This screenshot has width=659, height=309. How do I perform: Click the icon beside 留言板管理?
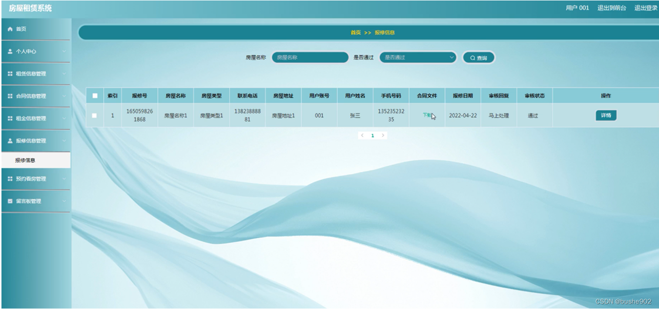(x=10, y=201)
